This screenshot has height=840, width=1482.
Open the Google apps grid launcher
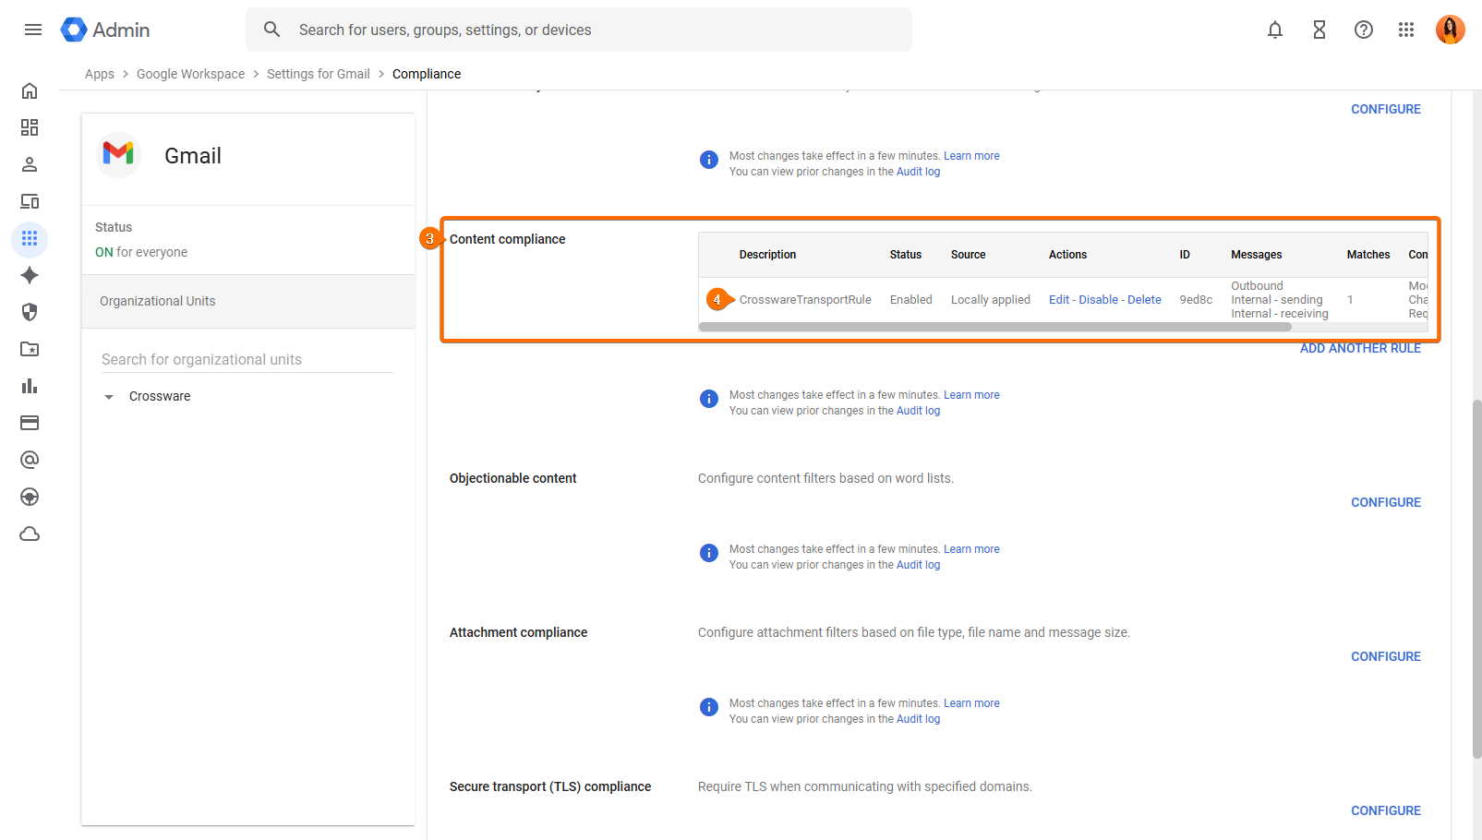(x=1406, y=30)
